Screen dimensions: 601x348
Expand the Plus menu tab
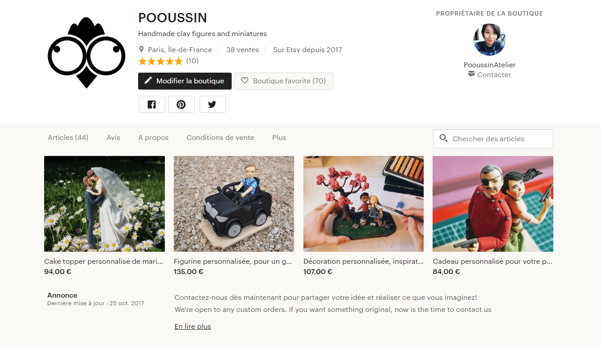tap(279, 138)
